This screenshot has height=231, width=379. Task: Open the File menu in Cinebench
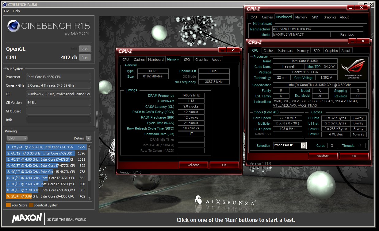click(x=6, y=11)
